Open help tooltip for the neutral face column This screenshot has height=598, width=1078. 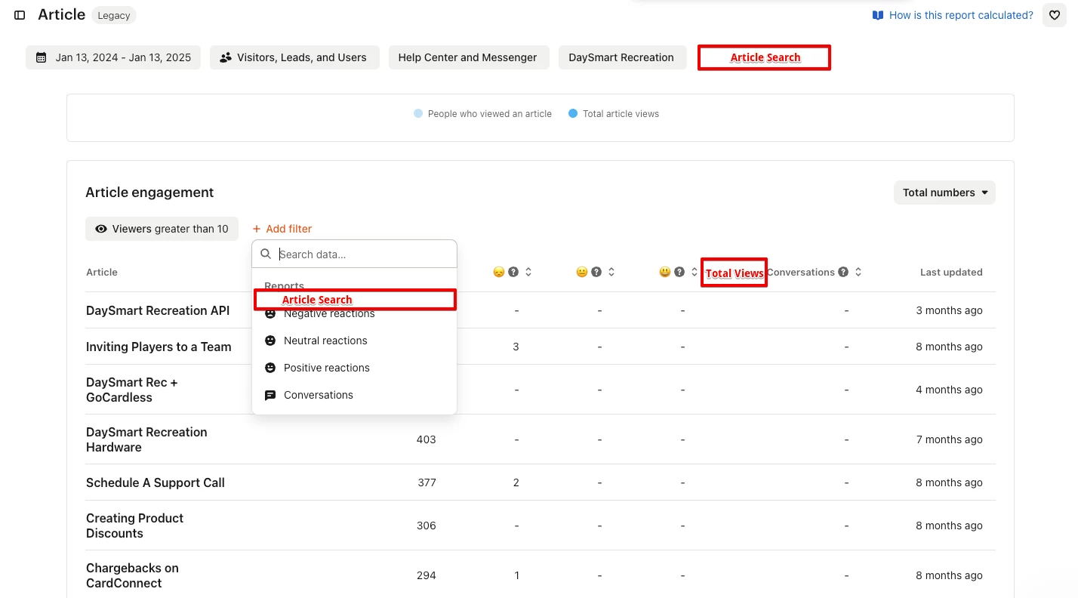click(596, 272)
